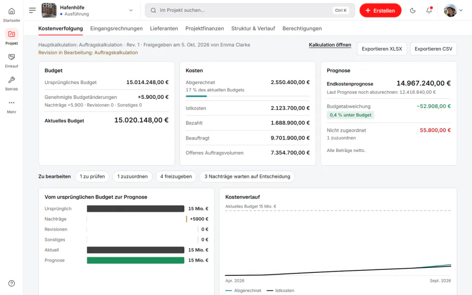Click the Ursprüngliches Budget value 15.014.248,00 €
Screen dimensions: 472x295
147,82
